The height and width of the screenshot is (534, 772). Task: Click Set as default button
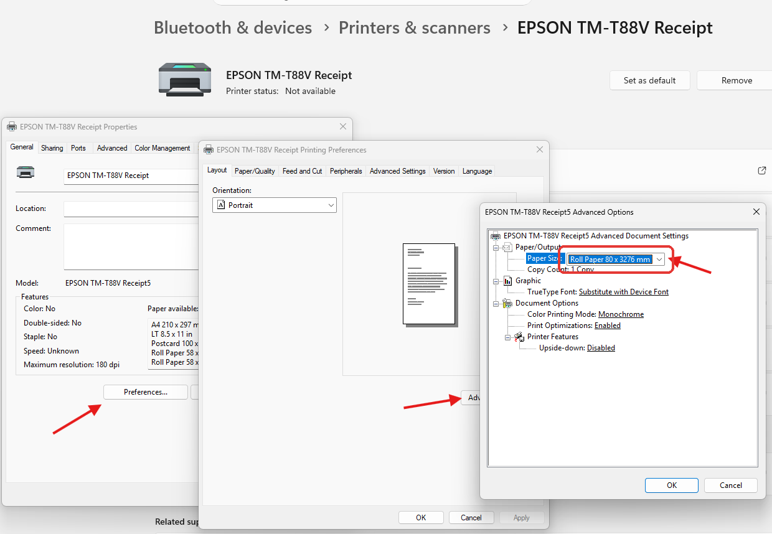[x=650, y=80]
